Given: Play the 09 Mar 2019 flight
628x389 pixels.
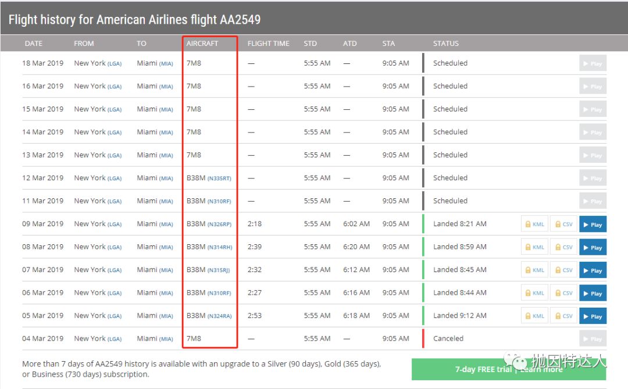Looking at the screenshot, I should click(x=593, y=224).
